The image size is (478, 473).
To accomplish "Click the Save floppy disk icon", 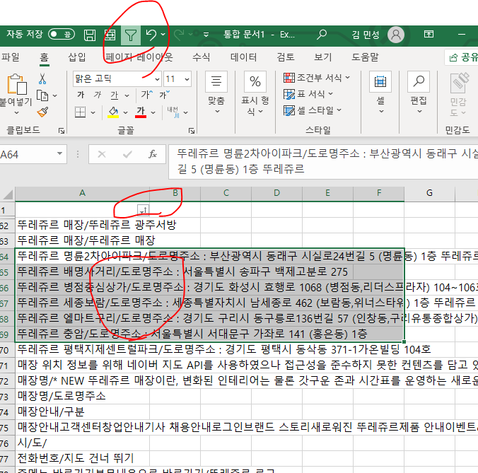I will tap(90, 35).
